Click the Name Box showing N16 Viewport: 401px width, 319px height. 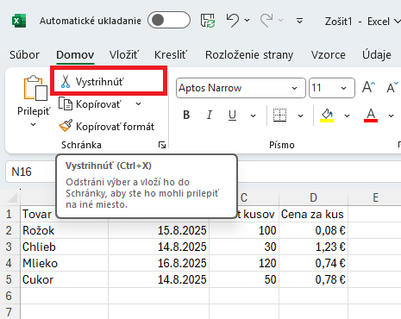pyautogui.click(x=30, y=172)
